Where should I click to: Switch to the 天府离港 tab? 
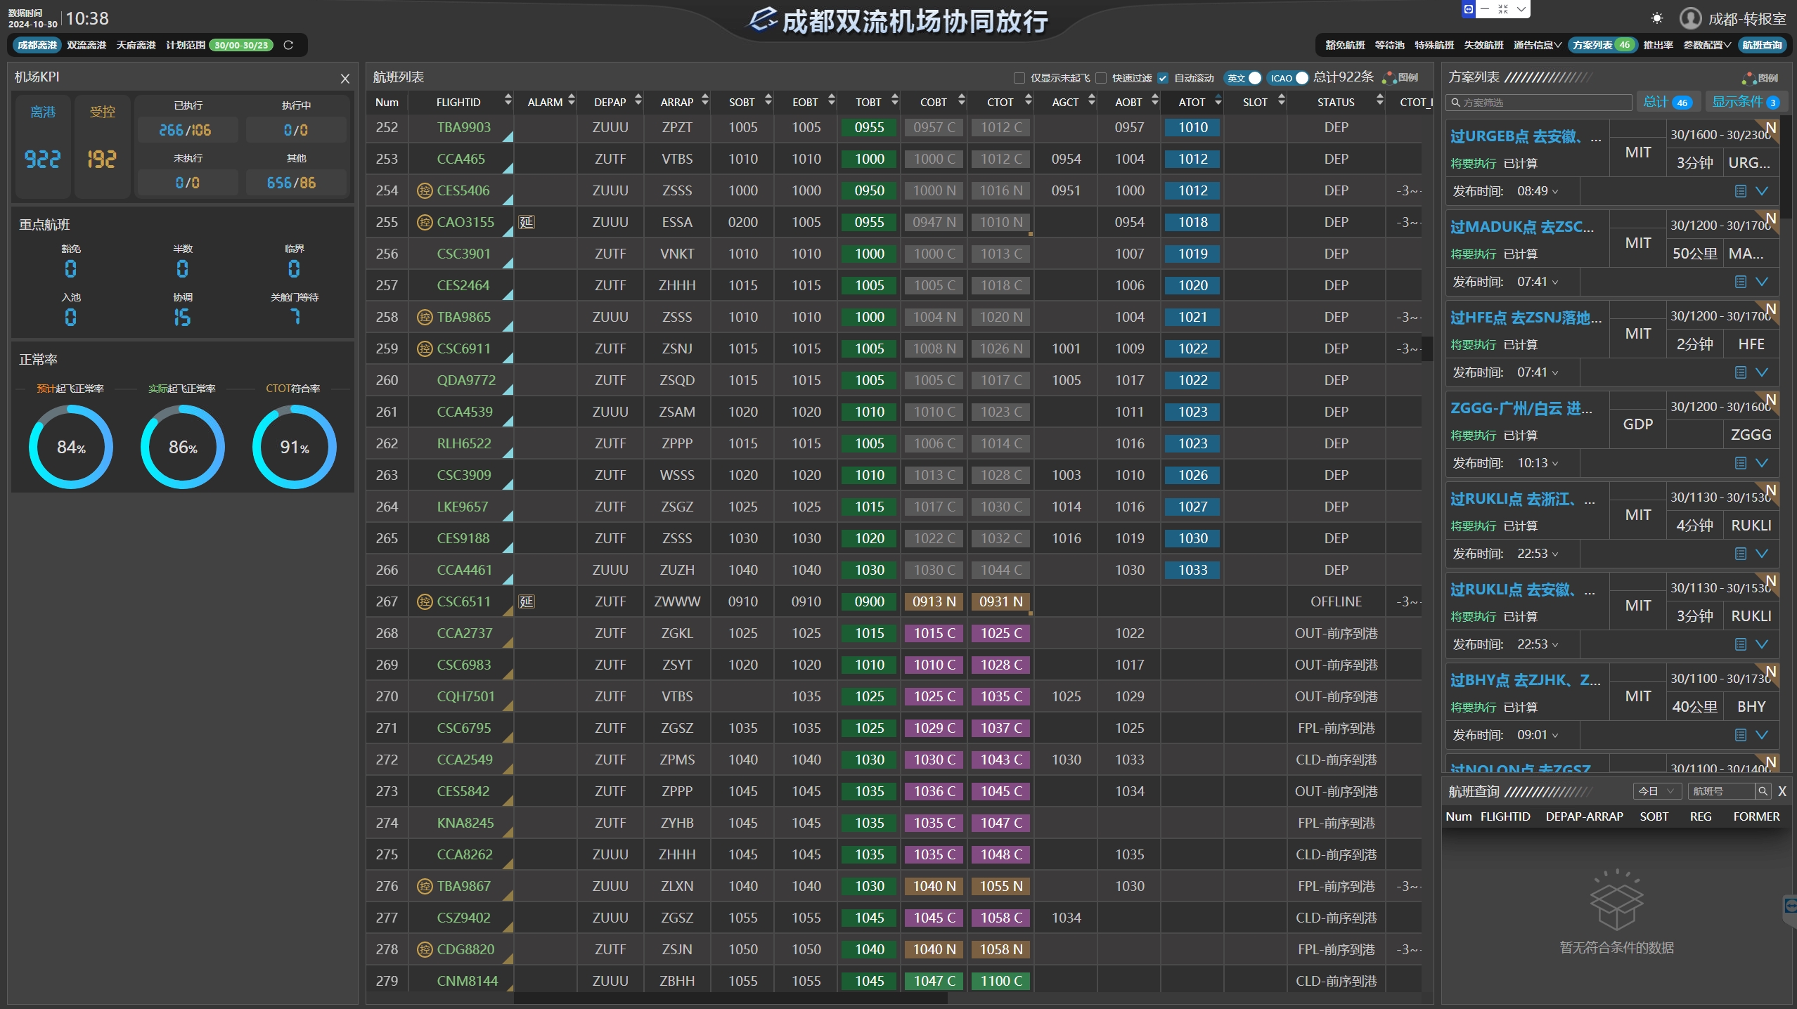(x=136, y=45)
